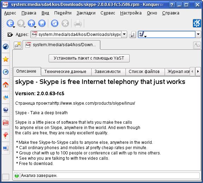Viewport: 203px width, 183px height.
Task: Open the Services sidebar with the red flag icon
Action: coord(6,135)
